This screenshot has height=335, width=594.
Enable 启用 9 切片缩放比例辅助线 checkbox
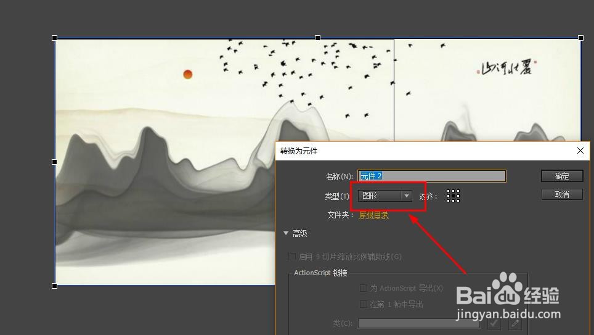pos(292,257)
